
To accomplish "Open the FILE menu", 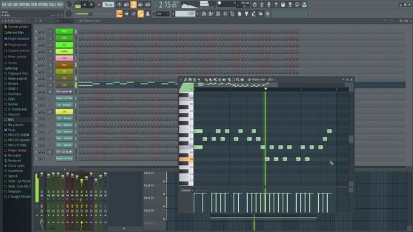I will pos(4,5).
